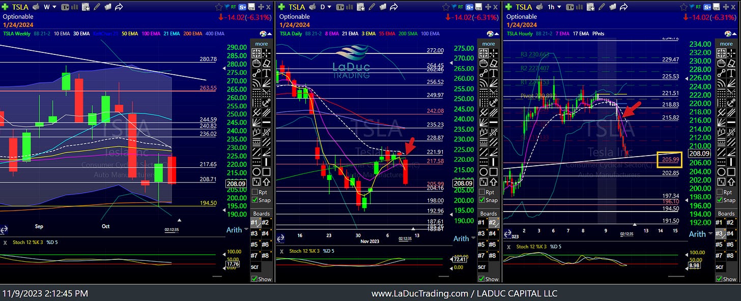
Task: Click the T template icon on daily toolbar
Action: [340, 7]
